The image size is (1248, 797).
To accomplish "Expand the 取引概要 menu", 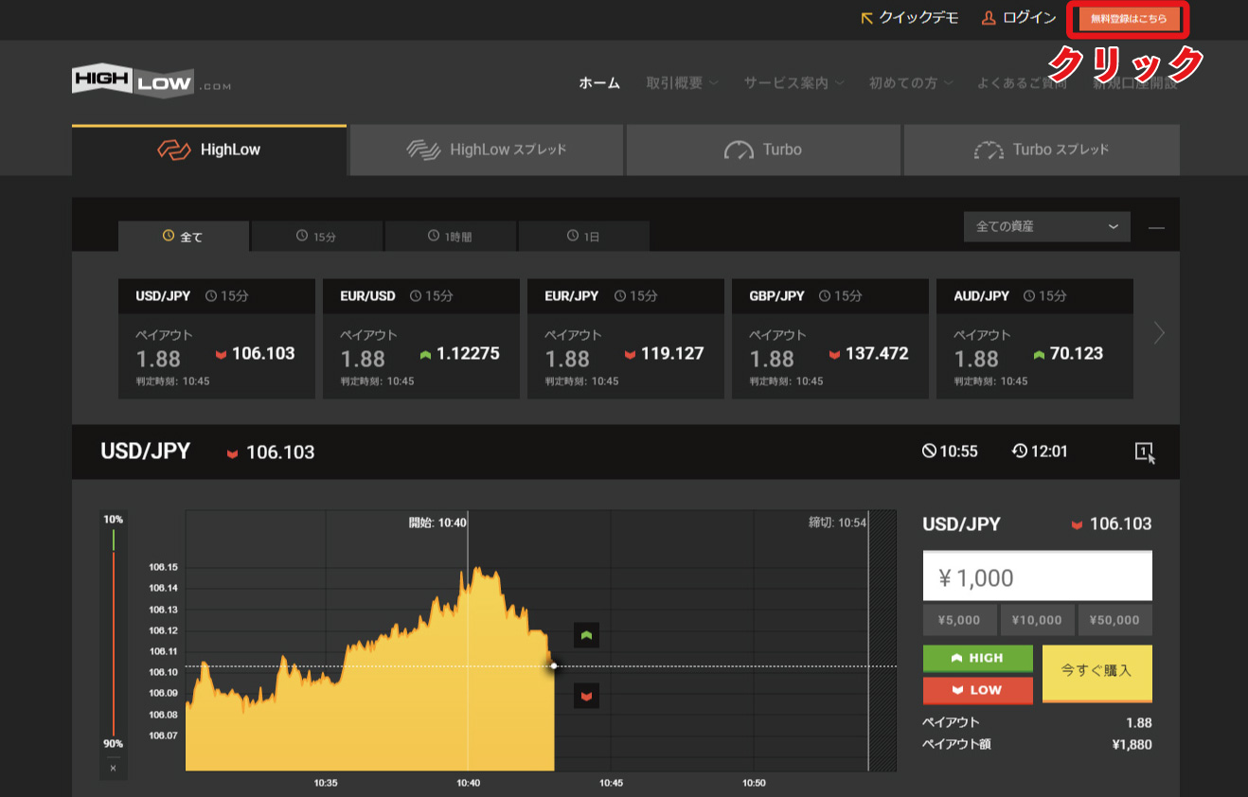I will click(x=683, y=83).
